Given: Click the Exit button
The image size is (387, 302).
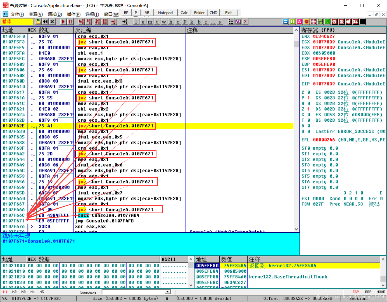Looking at the screenshot, I should point(229,13).
